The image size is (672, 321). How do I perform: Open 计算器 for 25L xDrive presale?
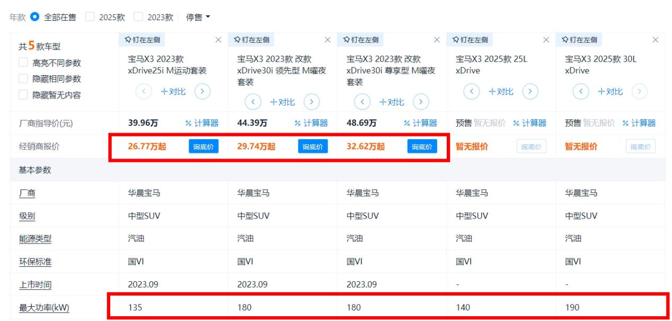[530, 123]
